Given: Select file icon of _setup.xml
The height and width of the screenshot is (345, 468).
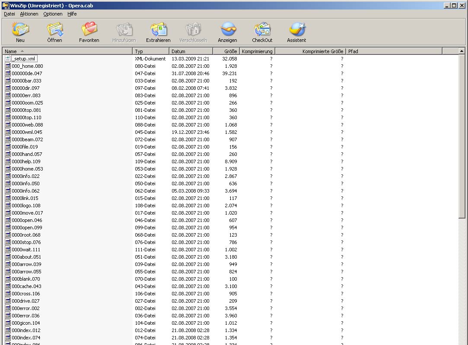Looking at the screenshot, I should [8, 59].
